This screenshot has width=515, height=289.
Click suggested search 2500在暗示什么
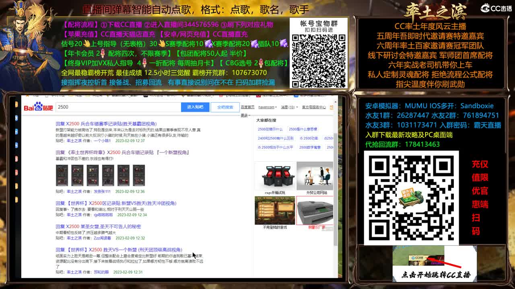click(270, 129)
